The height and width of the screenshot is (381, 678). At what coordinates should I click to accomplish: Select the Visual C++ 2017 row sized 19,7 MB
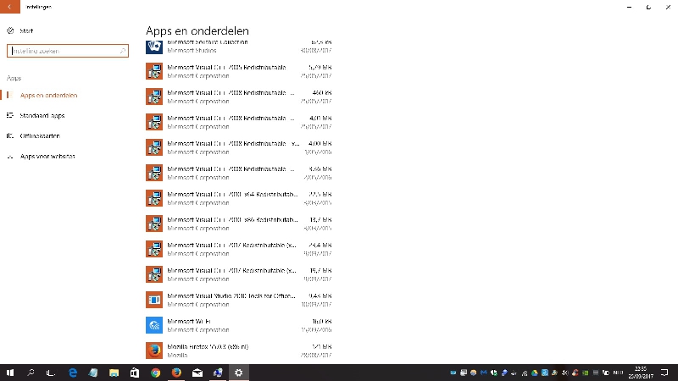(x=239, y=274)
